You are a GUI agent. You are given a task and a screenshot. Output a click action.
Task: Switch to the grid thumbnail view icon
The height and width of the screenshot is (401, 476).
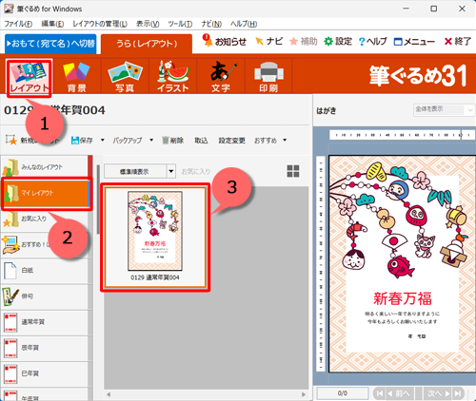click(x=293, y=171)
